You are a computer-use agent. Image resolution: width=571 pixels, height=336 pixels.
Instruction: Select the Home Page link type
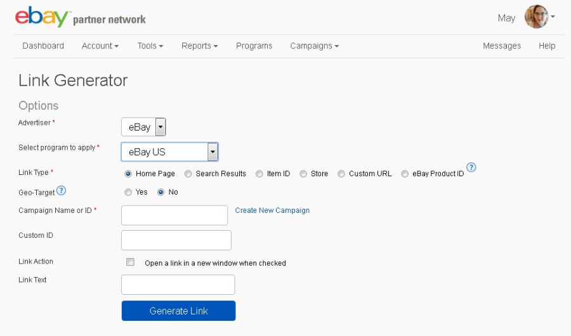coord(128,174)
